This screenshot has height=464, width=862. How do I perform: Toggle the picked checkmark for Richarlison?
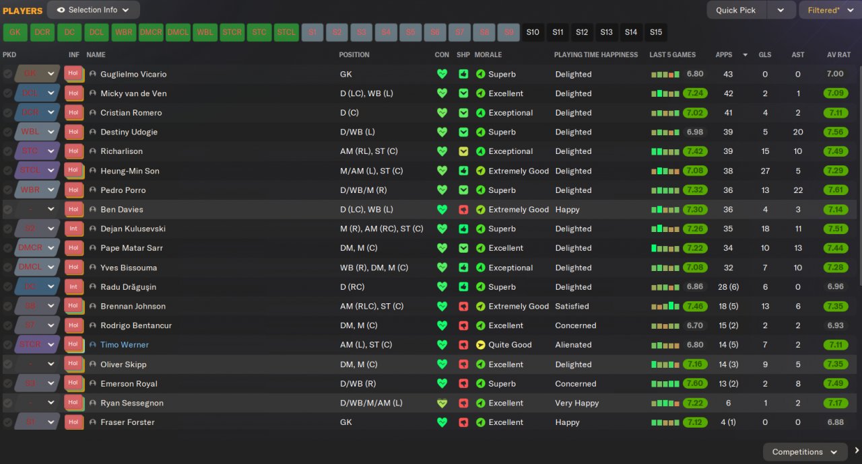(x=7, y=151)
